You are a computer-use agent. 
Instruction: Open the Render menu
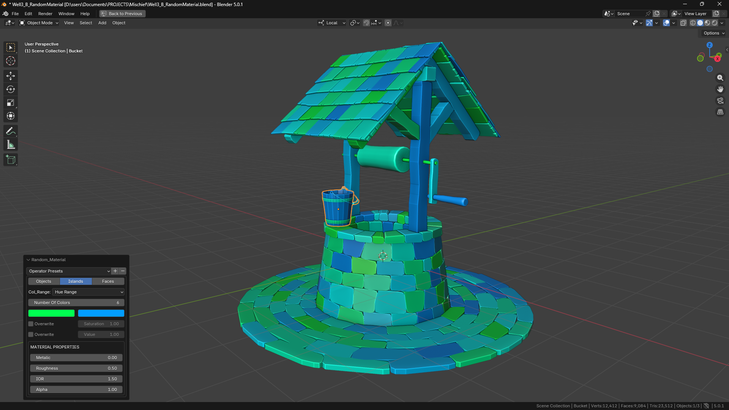coord(45,14)
